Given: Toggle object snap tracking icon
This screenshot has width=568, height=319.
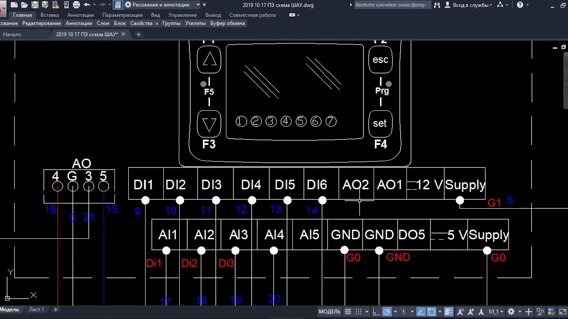Looking at the screenshot, I should tap(420, 311).
